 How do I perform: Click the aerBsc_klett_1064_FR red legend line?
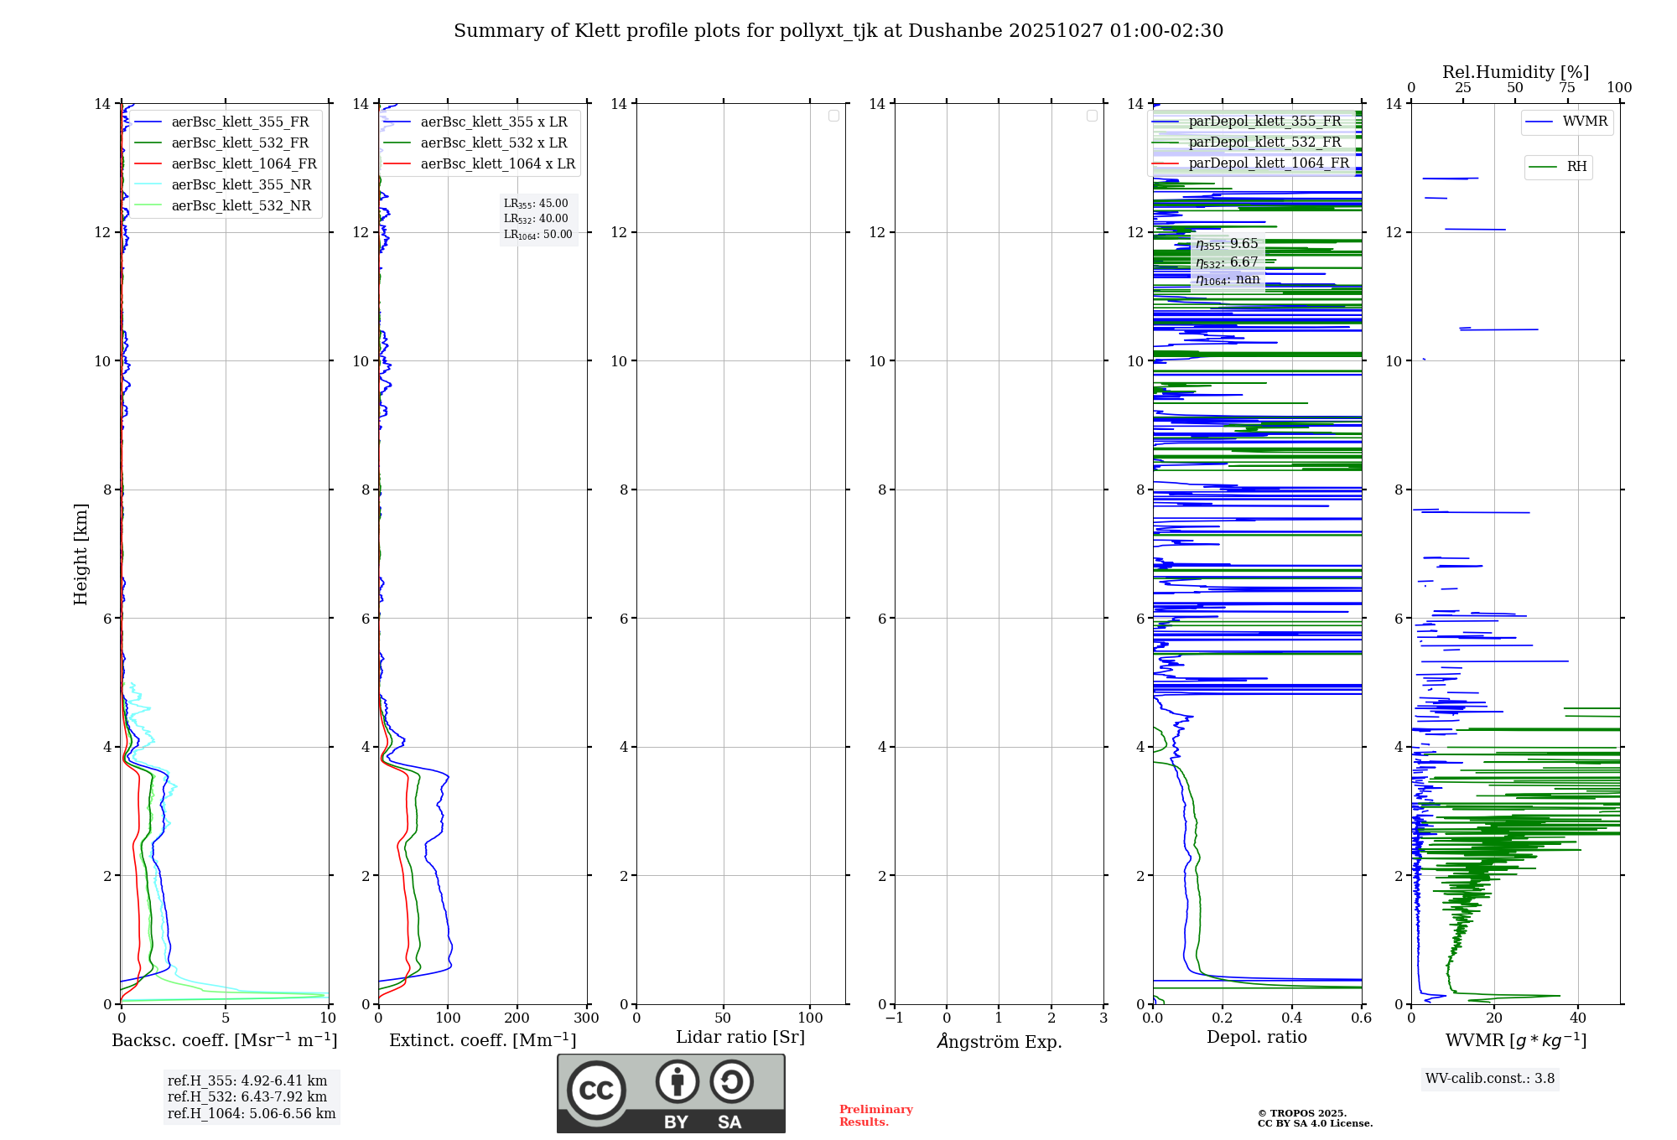pos(148,164)
